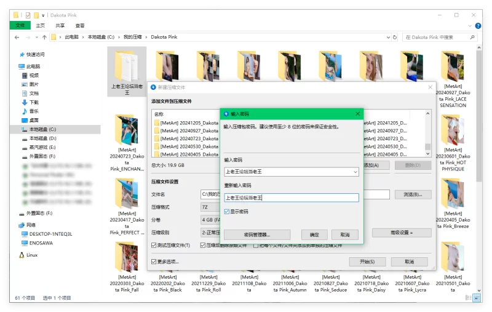Toggle the 显示密码 checkbox
492x312 pixels.
[x=226, y=212]
